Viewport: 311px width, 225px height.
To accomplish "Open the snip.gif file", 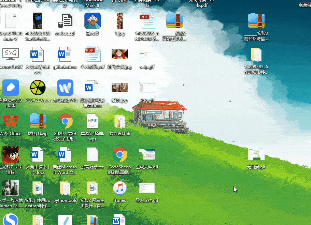I will (x=147, y=54).
